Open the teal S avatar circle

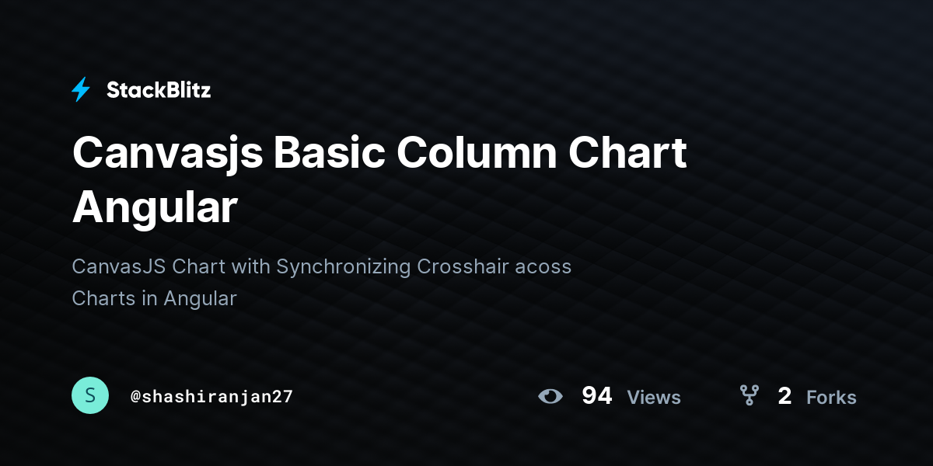pyautogui.click(x=90, y=395)
